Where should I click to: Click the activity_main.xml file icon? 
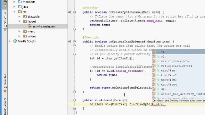(x=30, y=26)
